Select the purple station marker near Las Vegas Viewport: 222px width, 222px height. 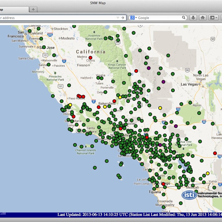163,82
